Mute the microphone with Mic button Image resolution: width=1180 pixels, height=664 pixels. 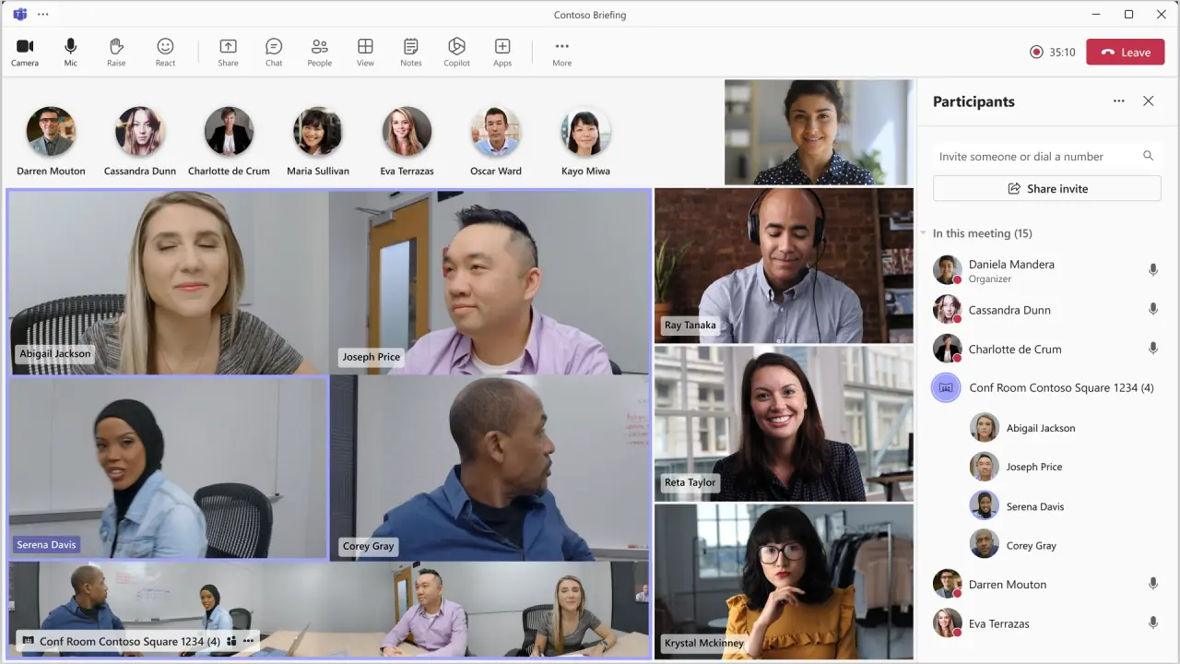pos(71,52)
